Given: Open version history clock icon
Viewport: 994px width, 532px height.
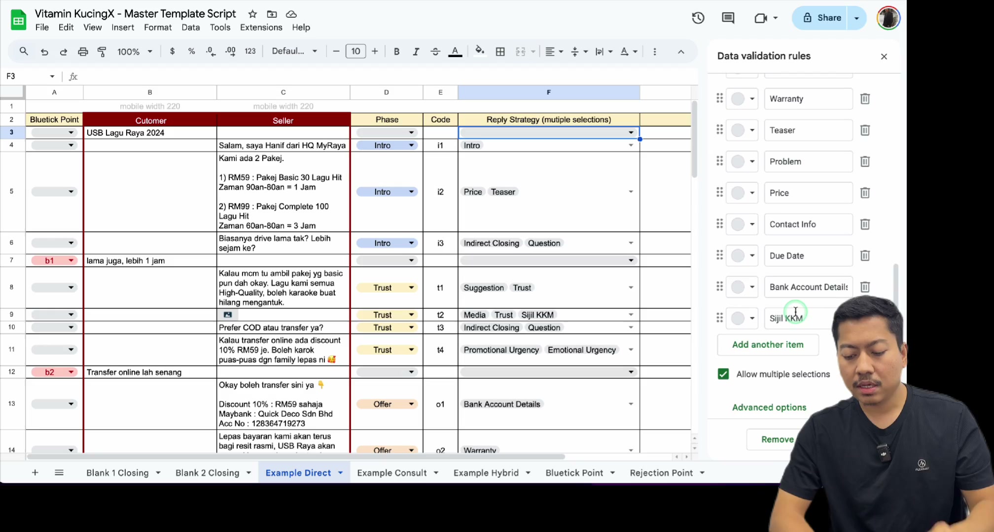Looking at the screenshot, I should pyautogui.click(x=698, y=18).
